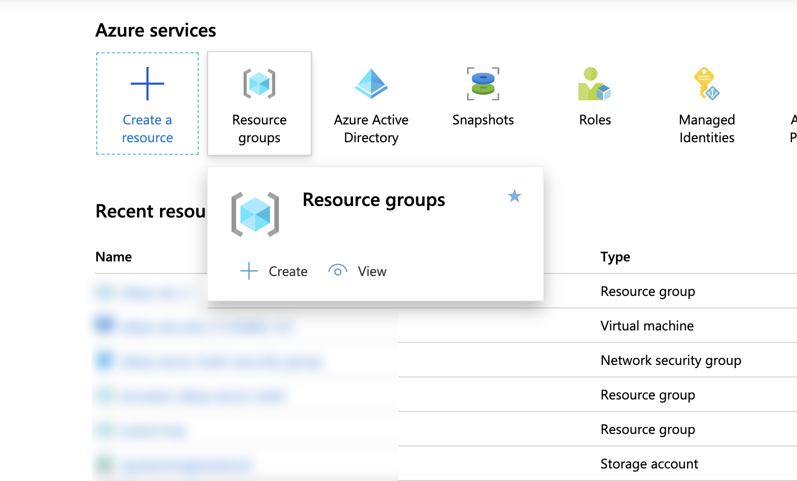Click the Resource groups heading in the popup
The height and width of the screenshot is (481, 797).
[x=373, y=200]
